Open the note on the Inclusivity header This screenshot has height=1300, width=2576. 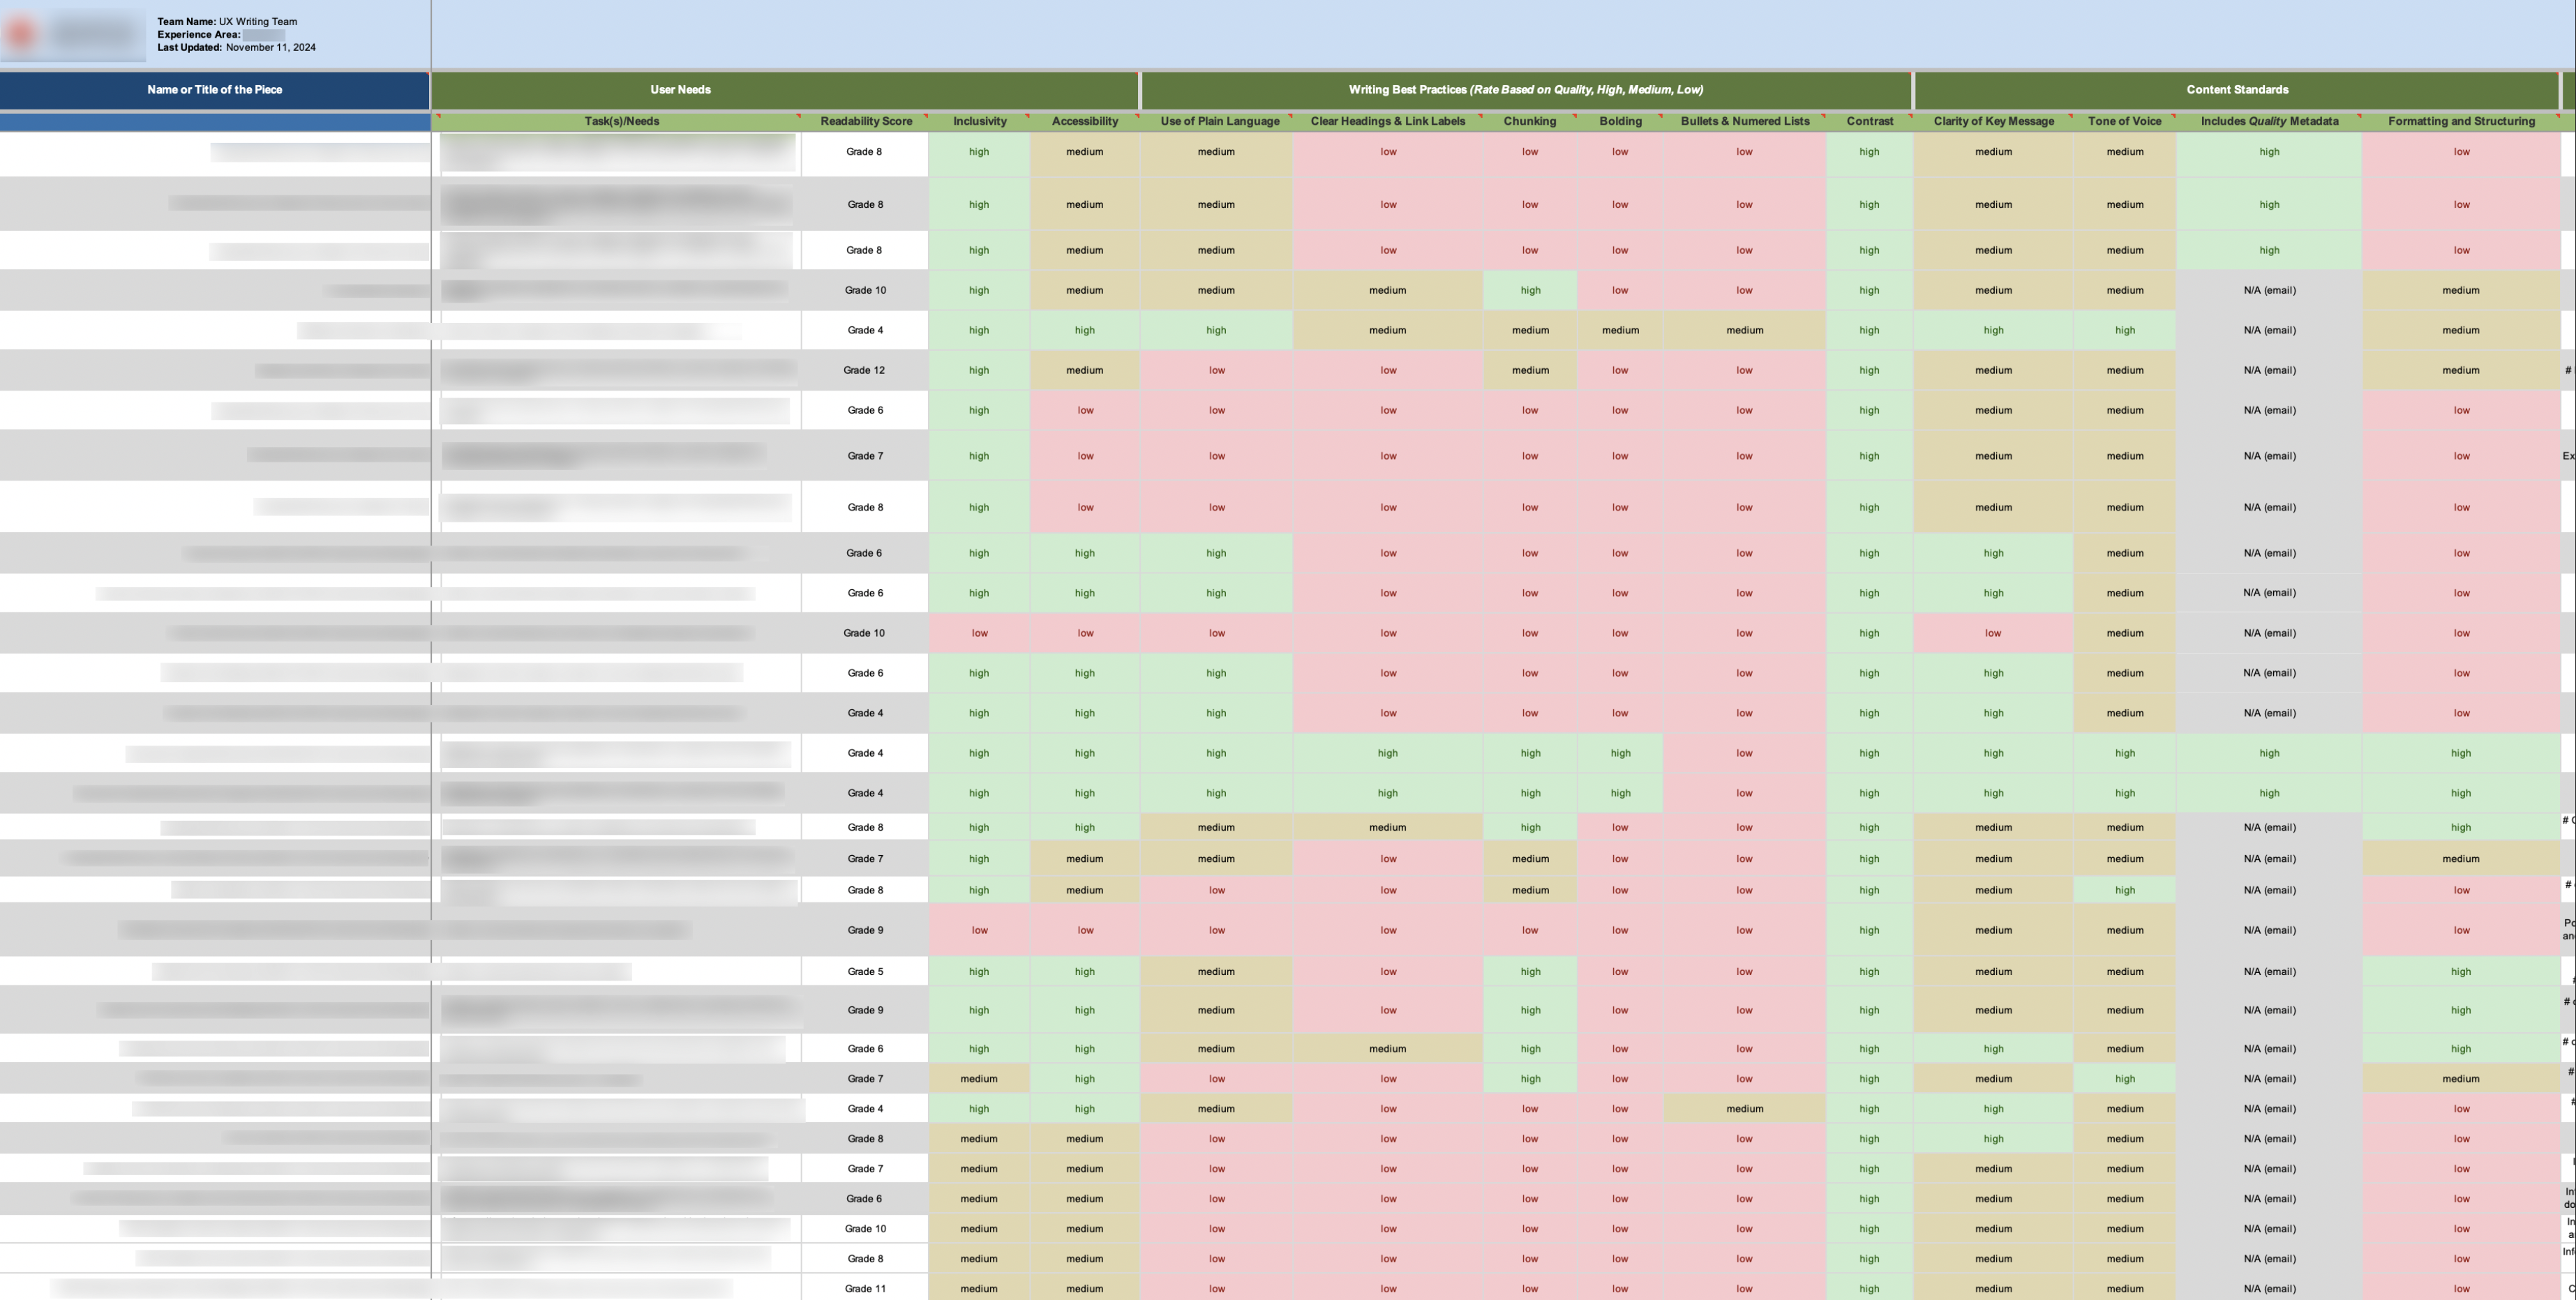(1026, 116)
